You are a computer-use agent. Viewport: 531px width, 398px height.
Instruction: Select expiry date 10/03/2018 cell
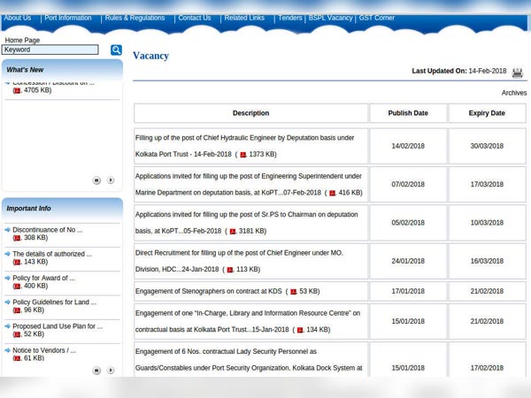pyautogui.click(x=487, y=223)
